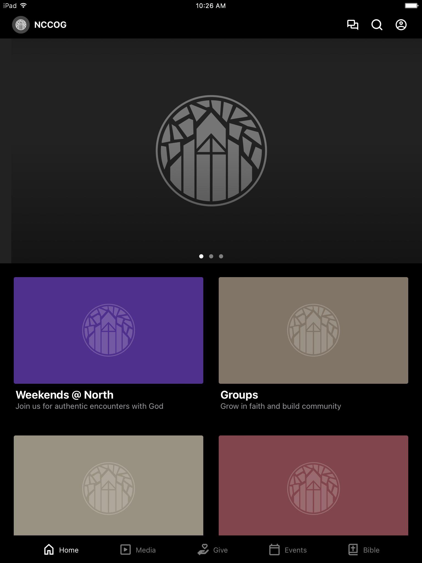
Task: Open the purple Weekends @ North thumbnail
Action: point(109,330)
